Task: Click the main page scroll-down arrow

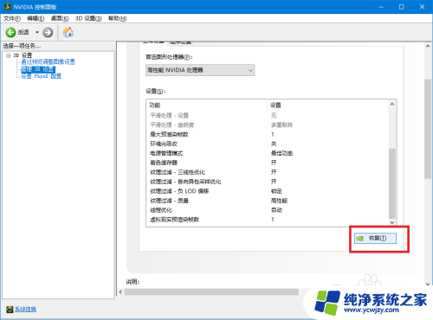Action: coord(428,284)
